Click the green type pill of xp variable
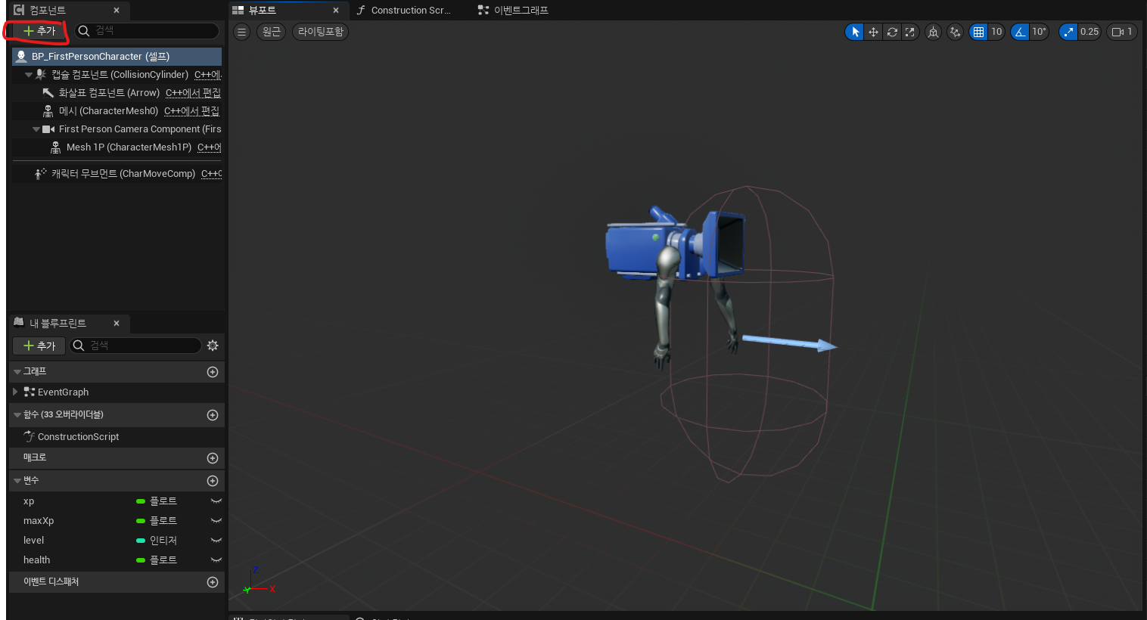Viewport: 1147px width, 620px height. tap(141, 501)
